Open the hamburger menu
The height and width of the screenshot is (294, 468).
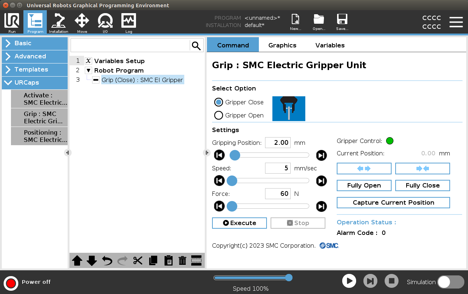click(x=456, y=22)
